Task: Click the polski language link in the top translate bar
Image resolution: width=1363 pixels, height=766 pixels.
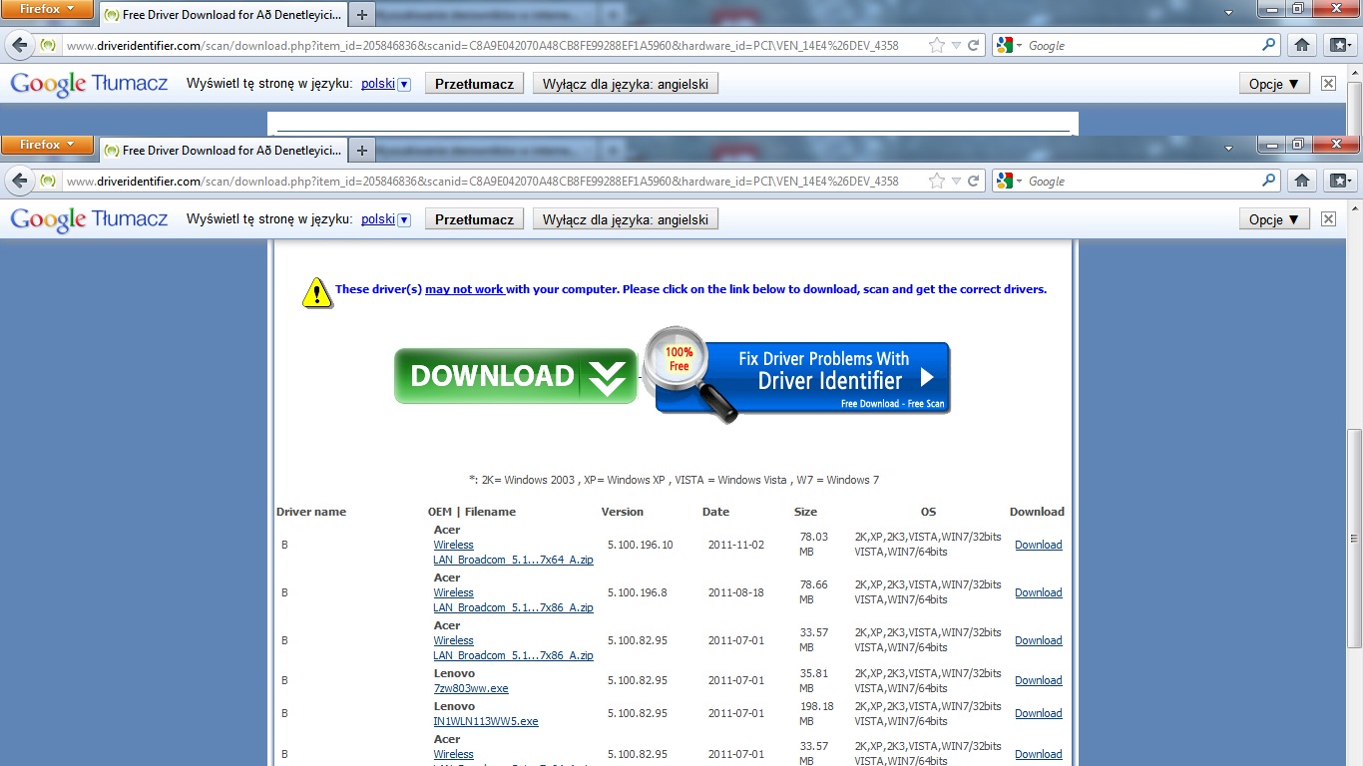Action: click(x=378, y=84)
